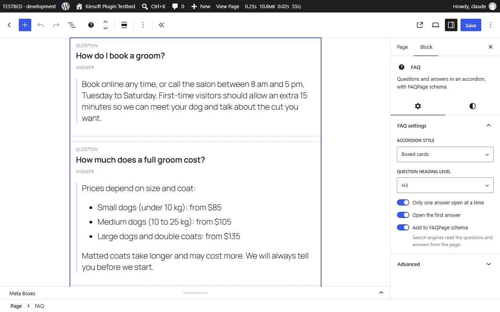Move the block down

tap(105, 28)
